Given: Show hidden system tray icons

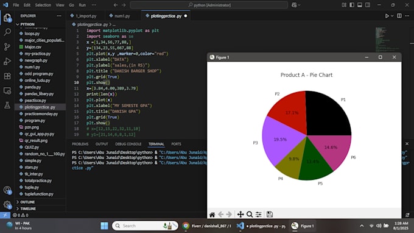Looking at the screenshot, I should coord(362,226).
